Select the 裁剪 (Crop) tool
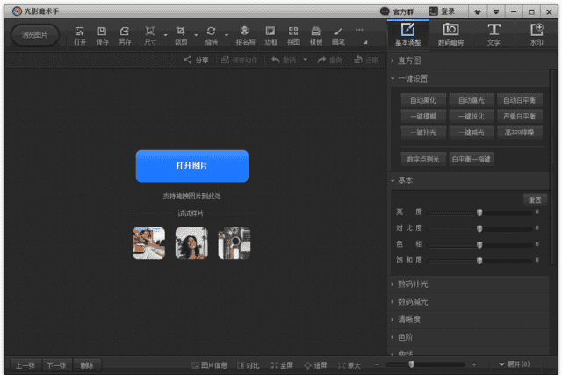The height and width of the screenshot is (375, 562). coord(181,35)
